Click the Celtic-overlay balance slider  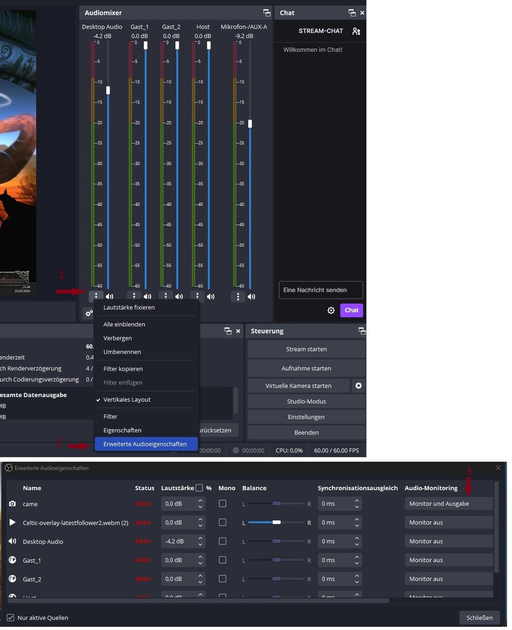(276, 522)
